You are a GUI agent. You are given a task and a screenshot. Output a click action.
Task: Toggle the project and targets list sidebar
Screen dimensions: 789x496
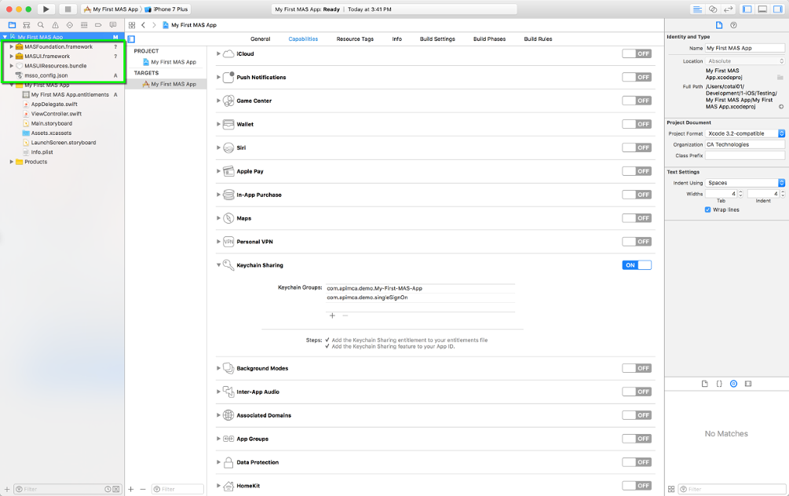tap(131, 38)
